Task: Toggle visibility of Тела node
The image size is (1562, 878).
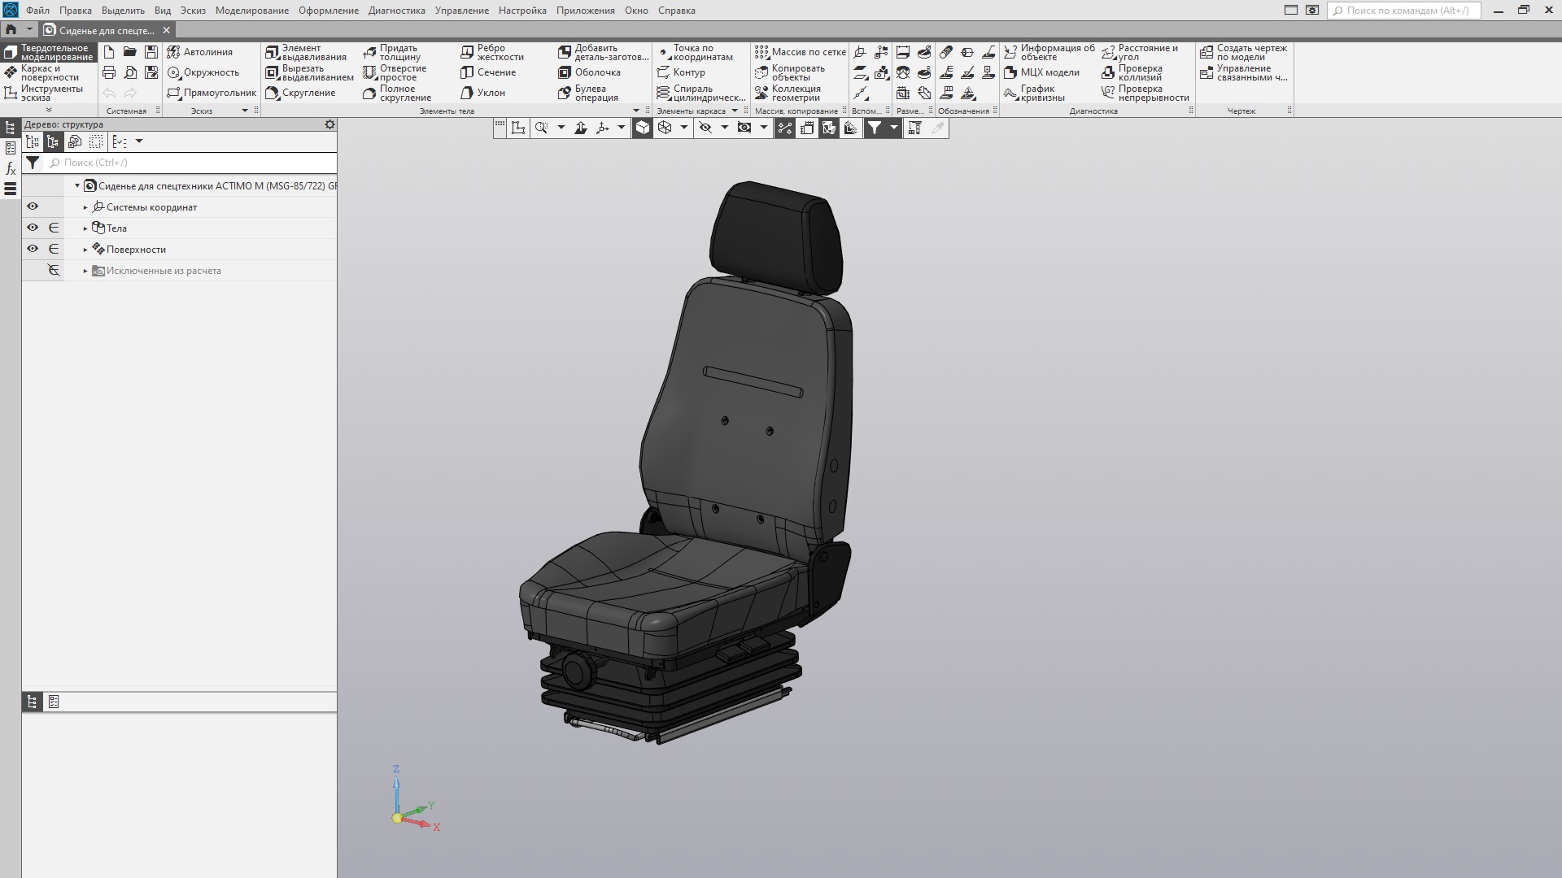Action: point(33,228)
